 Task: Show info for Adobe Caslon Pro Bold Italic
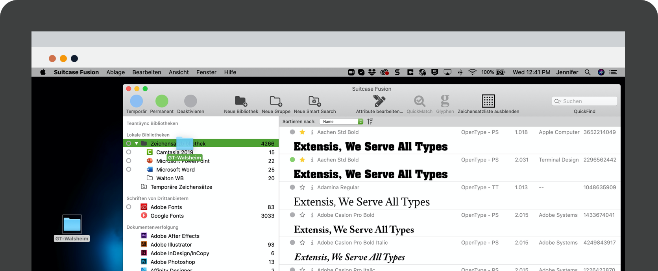pos(312,243)
